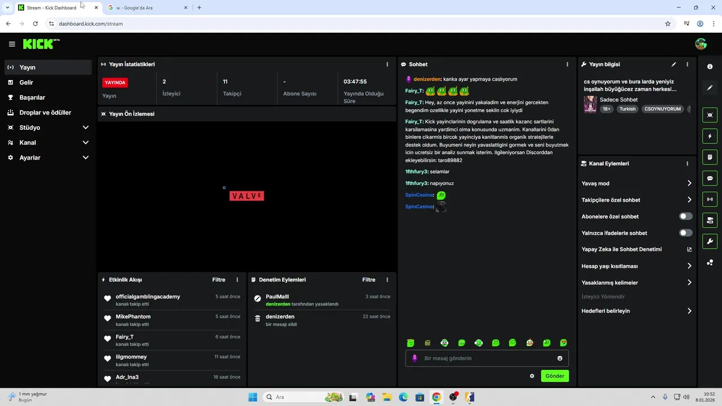The image size is (722, 406).
Task: Click the three-dots cluster icon at the rail bottom
Action: (710, 262)
